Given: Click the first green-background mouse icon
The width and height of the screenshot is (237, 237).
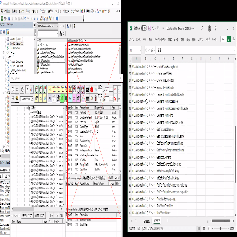Looking at the screenshot, I should [x=36, y=89].
